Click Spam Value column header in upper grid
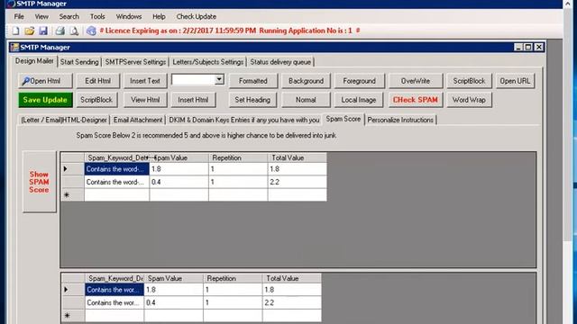Screen dimensions: 577x324 point(179,158)
